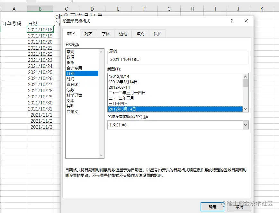Image resolution: width=279 pixels, height=213 pixels.
Task: Click category list scroll up arrow
Action: (101, 52)
